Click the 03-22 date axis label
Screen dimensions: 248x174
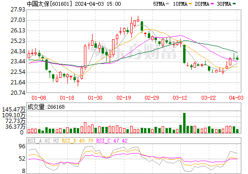tap(208, 98)
